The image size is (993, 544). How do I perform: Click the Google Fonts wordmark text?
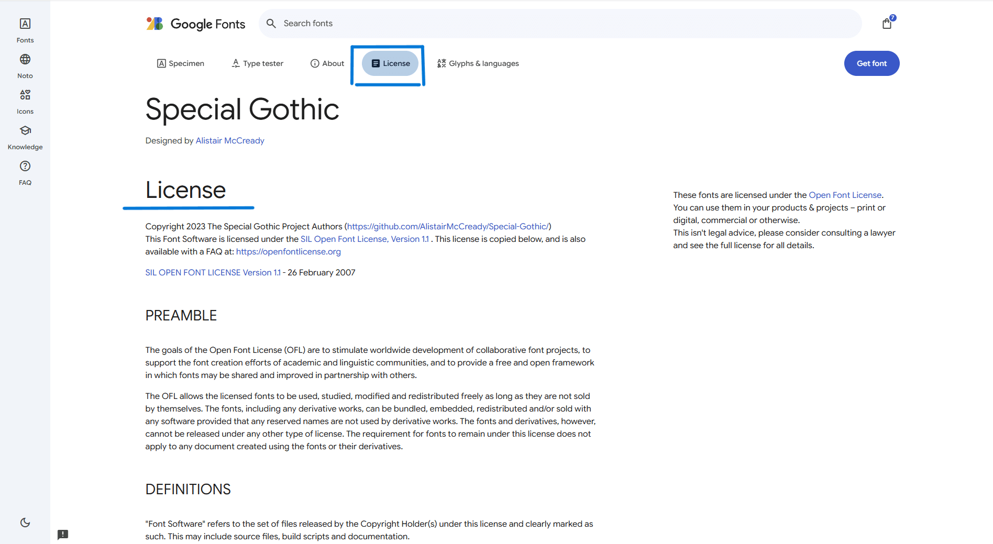208,24
